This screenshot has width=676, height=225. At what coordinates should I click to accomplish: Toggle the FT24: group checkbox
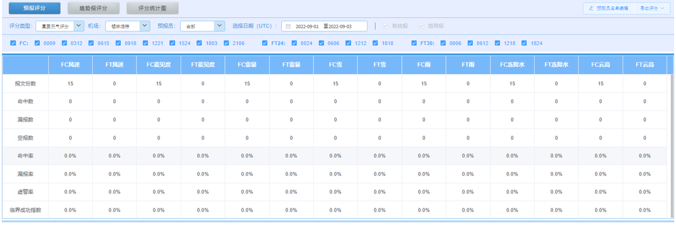pyautogui.click(x=265, y=43)
